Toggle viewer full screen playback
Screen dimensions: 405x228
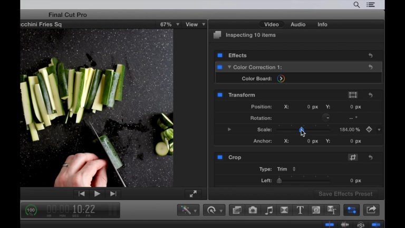click(193, 194)
